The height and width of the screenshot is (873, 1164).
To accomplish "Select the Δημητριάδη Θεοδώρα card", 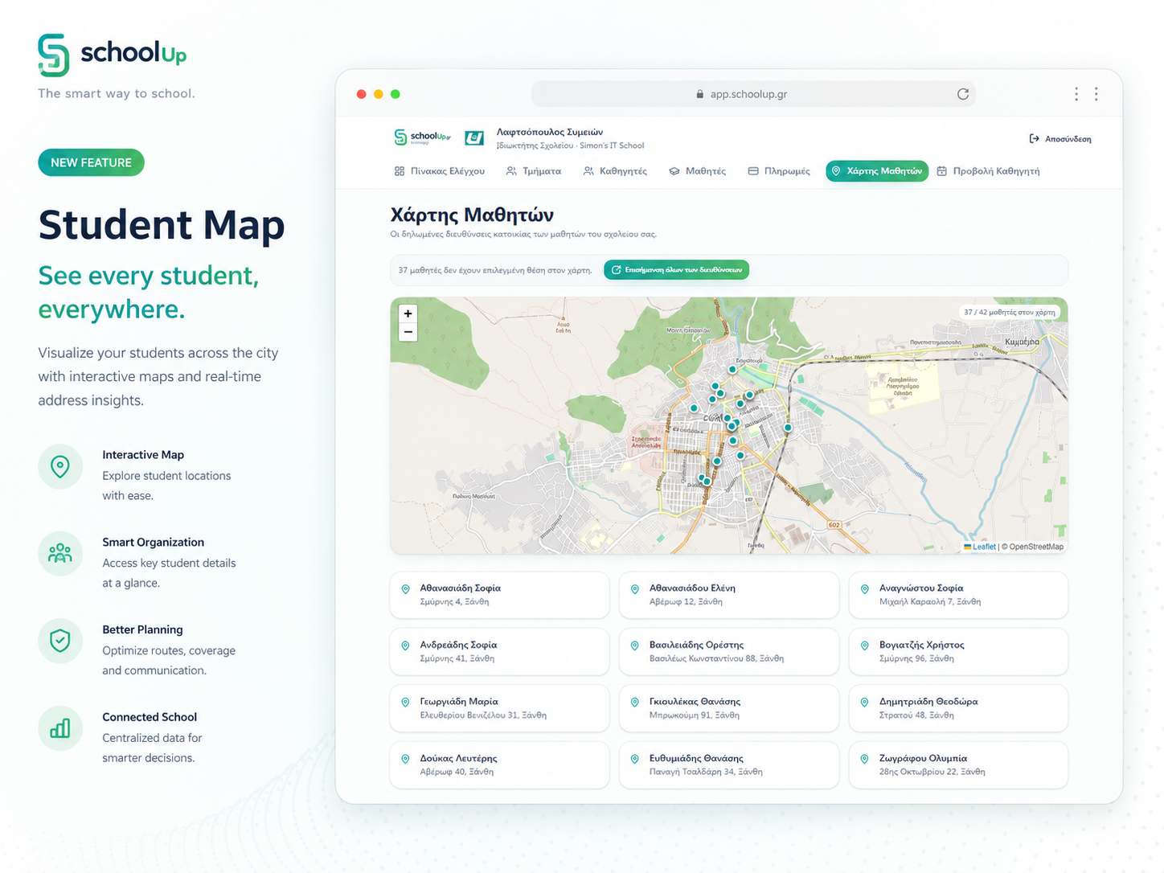I will point(958,708).
